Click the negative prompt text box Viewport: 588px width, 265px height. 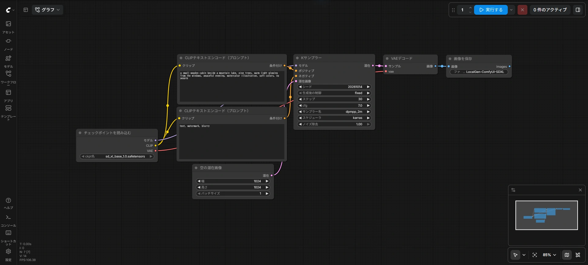click(x=232, y=142)
